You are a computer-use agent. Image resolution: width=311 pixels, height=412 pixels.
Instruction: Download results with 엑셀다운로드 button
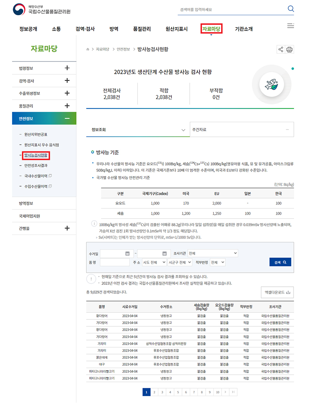coord(277,292)
